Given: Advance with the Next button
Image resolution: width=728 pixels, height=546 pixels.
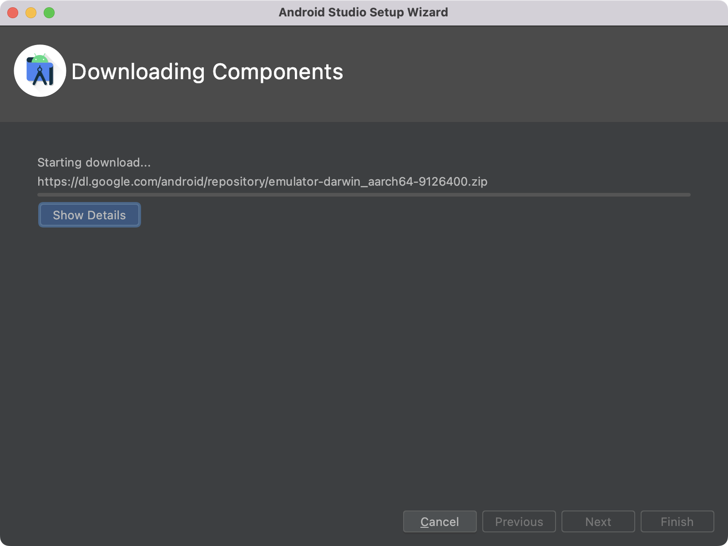Looking at the screenshot, I should 597,521.
